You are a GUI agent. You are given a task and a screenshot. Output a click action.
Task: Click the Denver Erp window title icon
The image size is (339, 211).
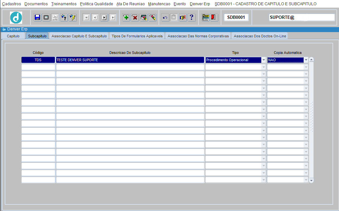click(x=4, y=29)
